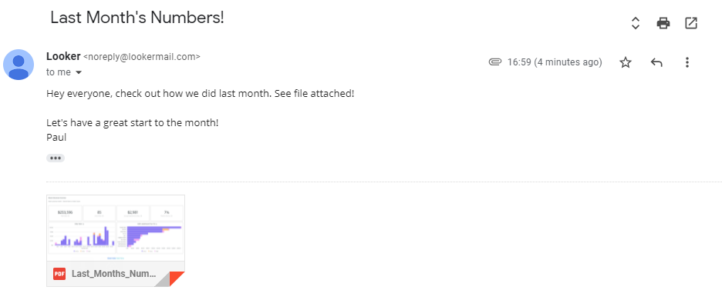The height and width of the screenshot is (300, 722).
Task: Click the expand all messages arrows icon
Action: point(636,23)
